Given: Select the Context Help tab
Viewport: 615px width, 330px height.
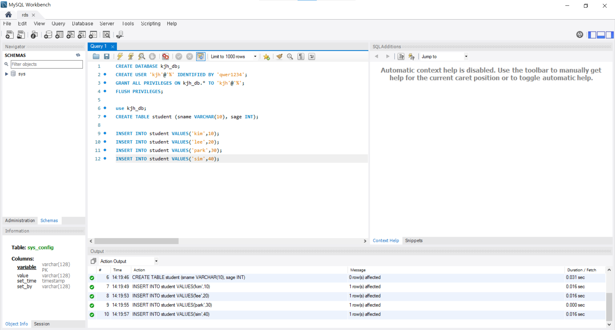Looking at the screenshot, I should coord(386,241).
